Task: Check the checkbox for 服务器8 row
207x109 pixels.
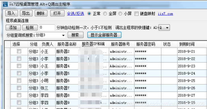Action: pos(19,95)
